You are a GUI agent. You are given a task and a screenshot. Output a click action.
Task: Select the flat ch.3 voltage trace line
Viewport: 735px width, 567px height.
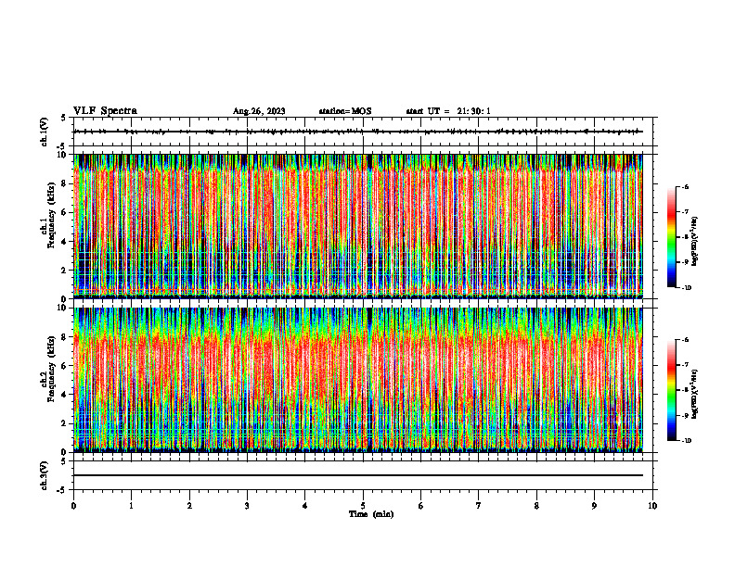[x=358, y=475]
